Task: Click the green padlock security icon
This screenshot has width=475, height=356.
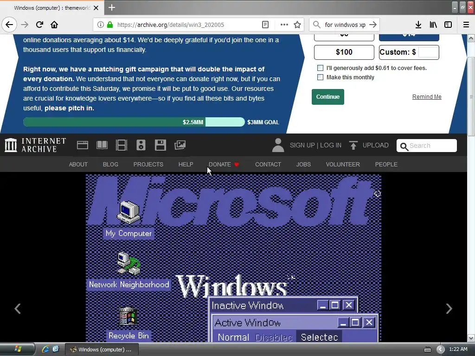Action: point(110,25)
